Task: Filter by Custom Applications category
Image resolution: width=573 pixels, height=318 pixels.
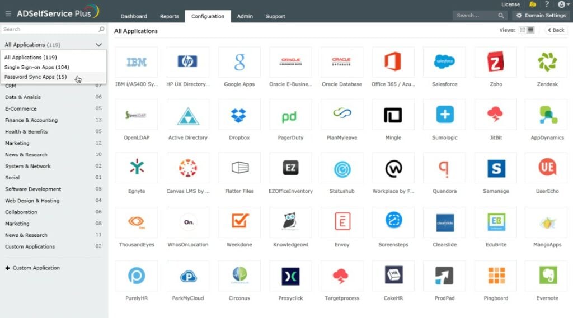Action: coord(53,247)
